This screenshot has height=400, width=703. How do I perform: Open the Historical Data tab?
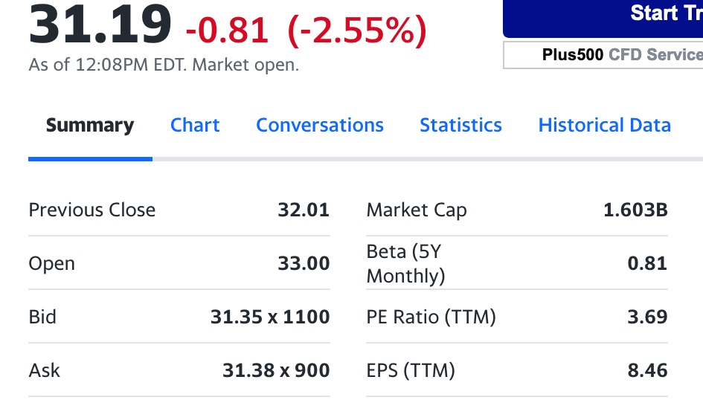point(604,125)
